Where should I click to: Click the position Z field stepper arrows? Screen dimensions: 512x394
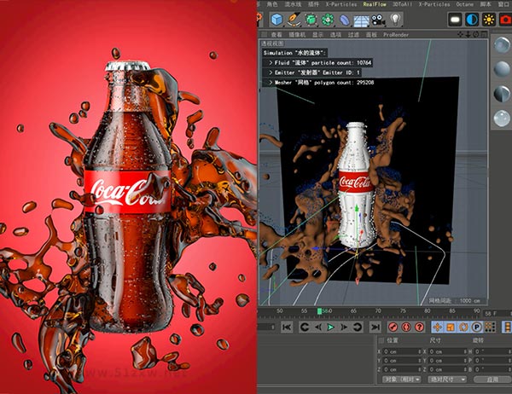click(x=420, y=369)
